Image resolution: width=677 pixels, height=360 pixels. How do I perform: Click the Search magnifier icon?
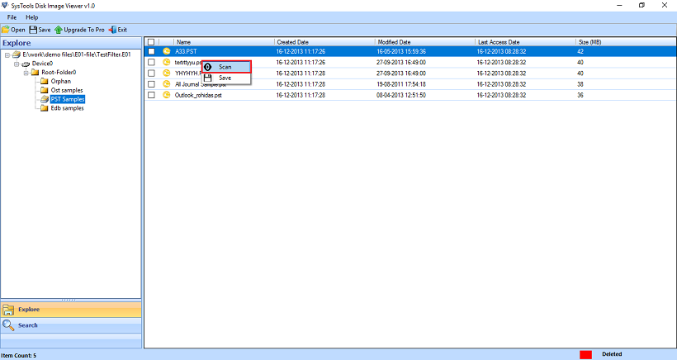(x=8, y=325)
